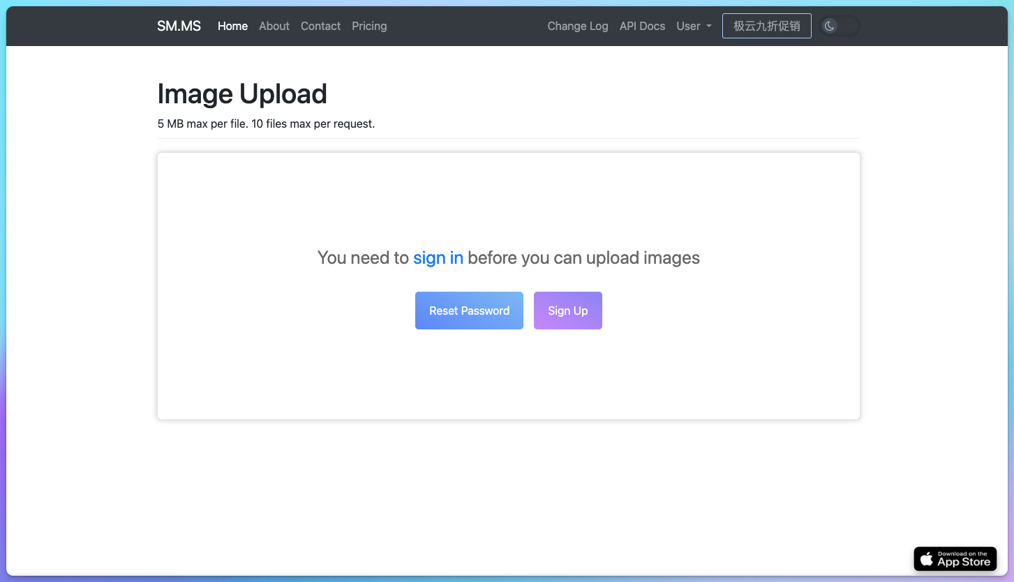Click the Image Upload heading
This screenshot has width=1014, height=582.
pyautogui.click(x=242, y=94)
